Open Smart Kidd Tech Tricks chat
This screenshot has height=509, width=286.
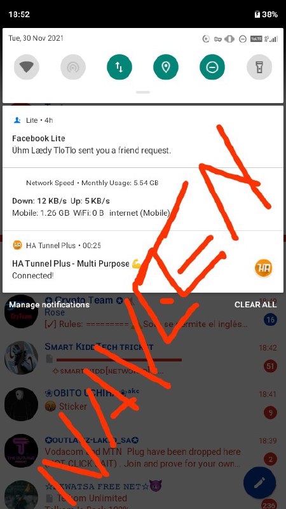click(143, 358)
